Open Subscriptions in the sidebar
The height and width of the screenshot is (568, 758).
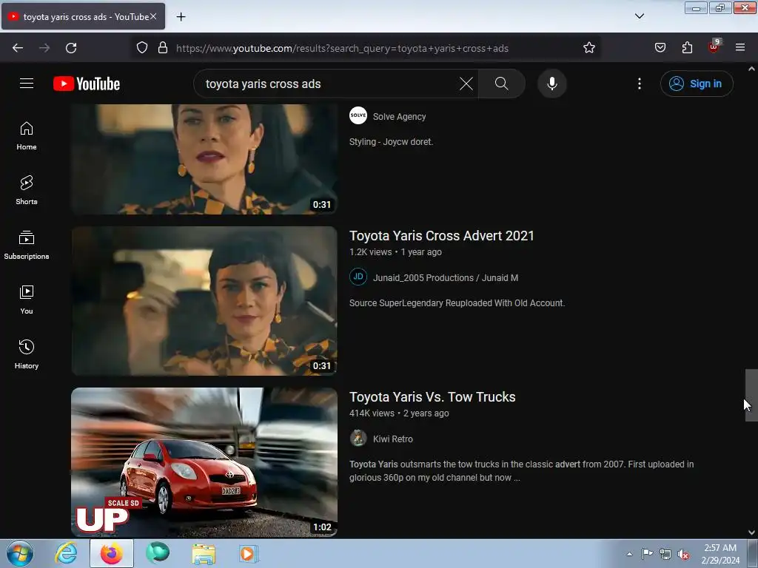point(27,246)
